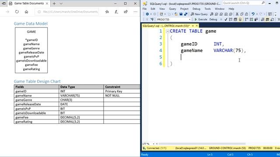Open the Query menu in SSMS

[172, 9]
